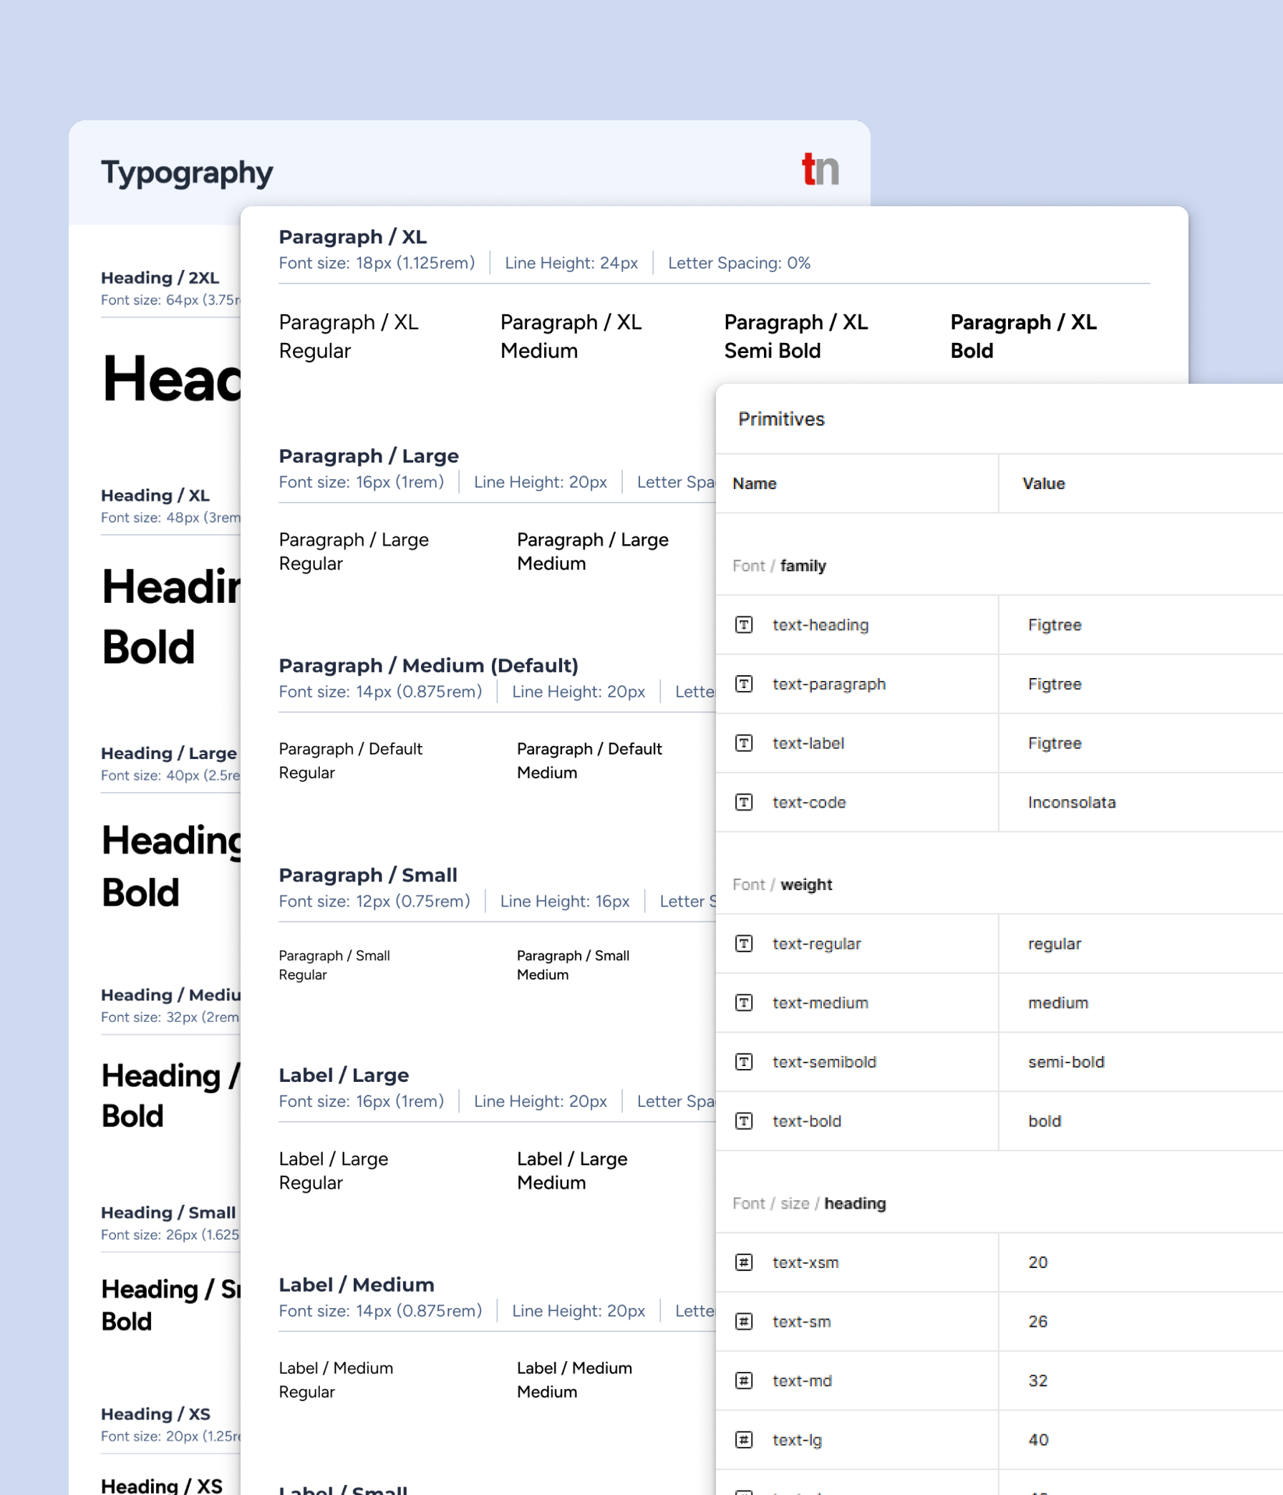This screenshot has height=1495, width=1283.
Task: Select the Paragraph / XL Bold sample
Action: point(1022,337)
